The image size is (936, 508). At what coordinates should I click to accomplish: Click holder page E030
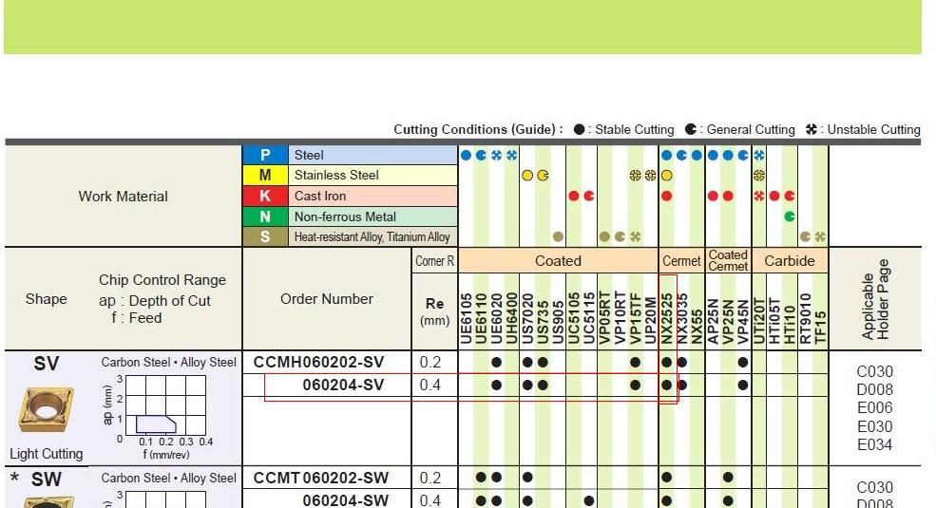point(874,427)
